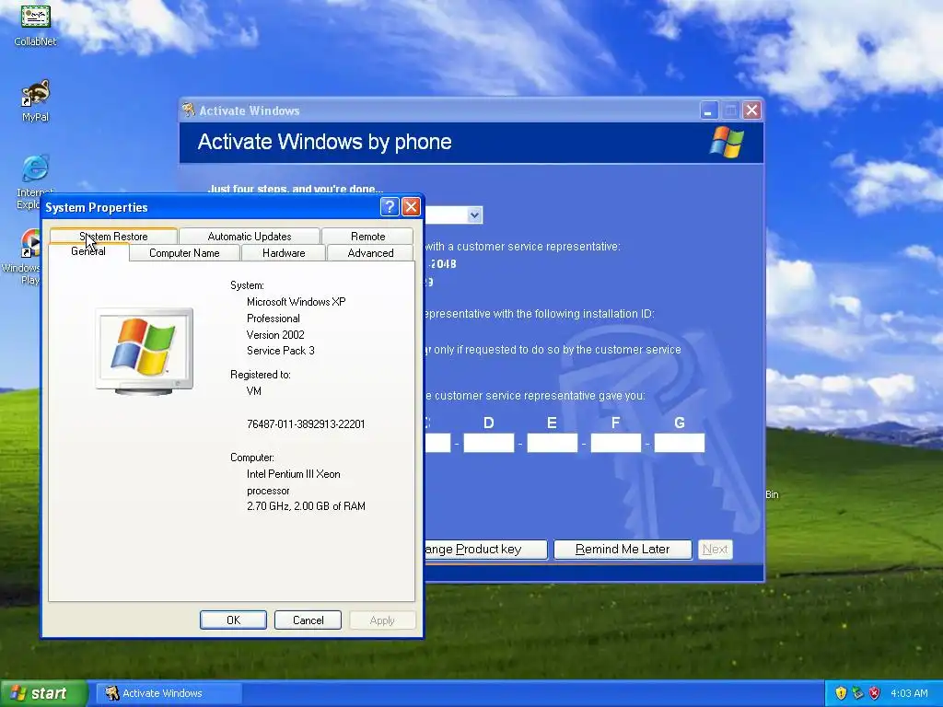Click OK in System Properties
The width and height of the screenshot is (943, 707).
tap(233, 620)
